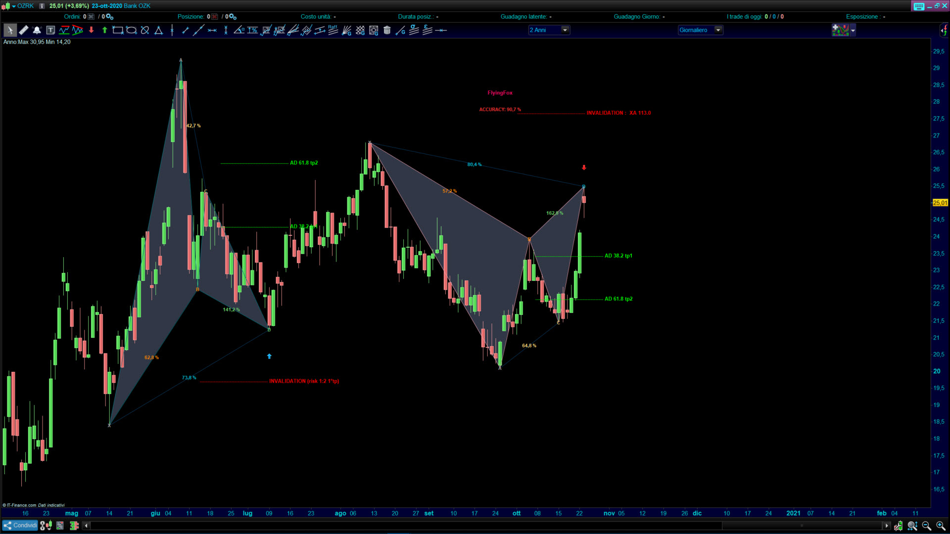Viewport: 950px width, 534px height.
Task: Click the zoom out magnifier icon
Action: click(x=926, y=526)
